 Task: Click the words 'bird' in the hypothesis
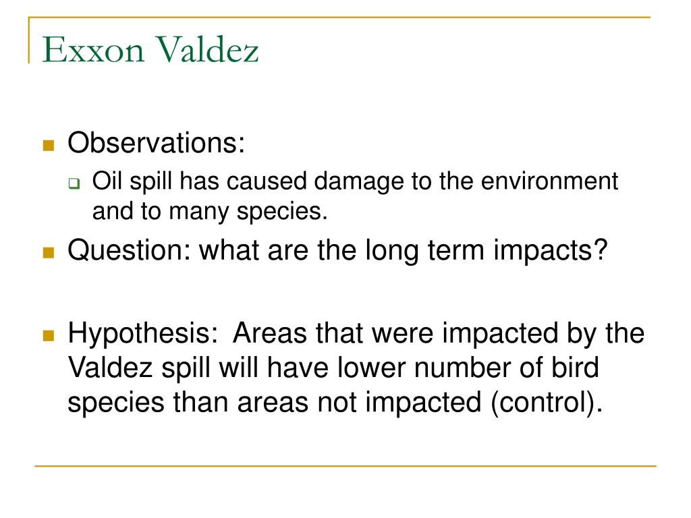tap(575, 368)
